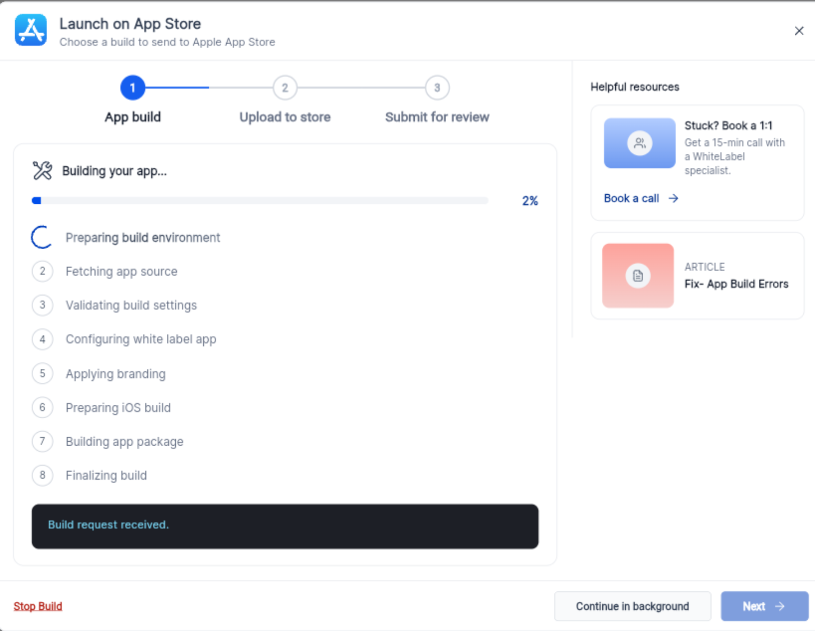Click the Preparing build environment text

[x=143, y=237]
